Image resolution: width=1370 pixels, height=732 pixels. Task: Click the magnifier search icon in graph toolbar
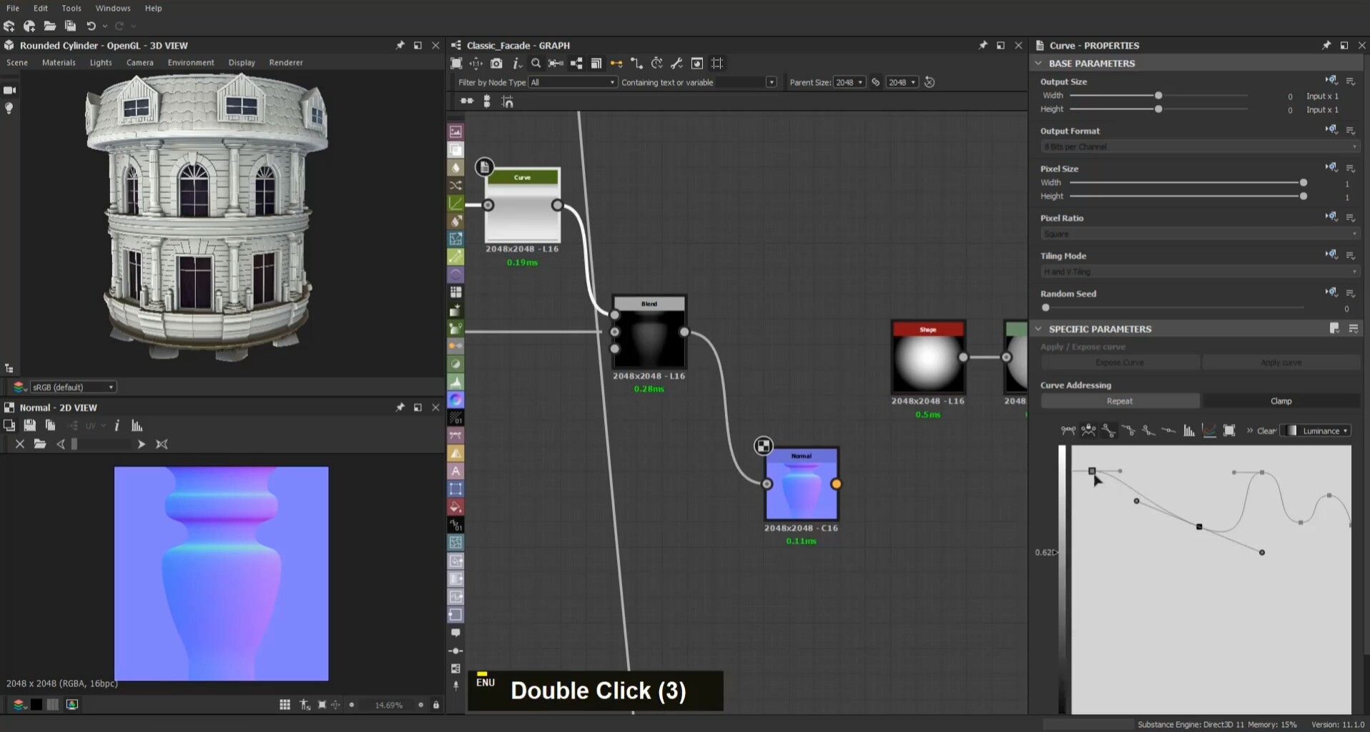coord(536,64)
